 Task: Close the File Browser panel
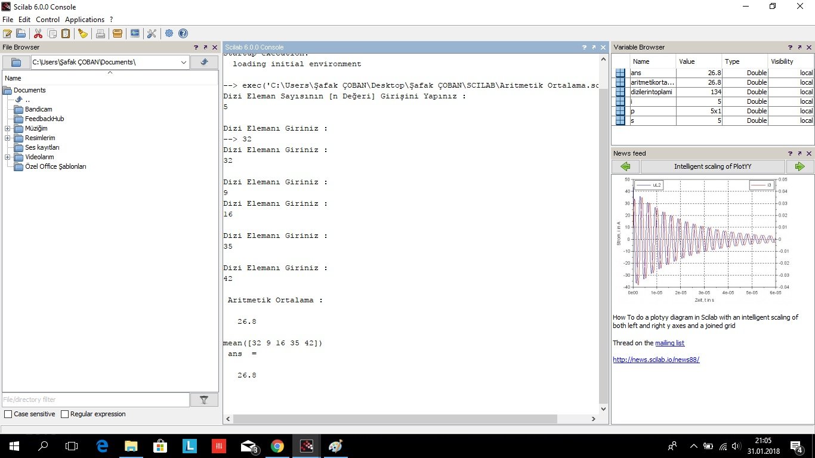coord(215,47)
